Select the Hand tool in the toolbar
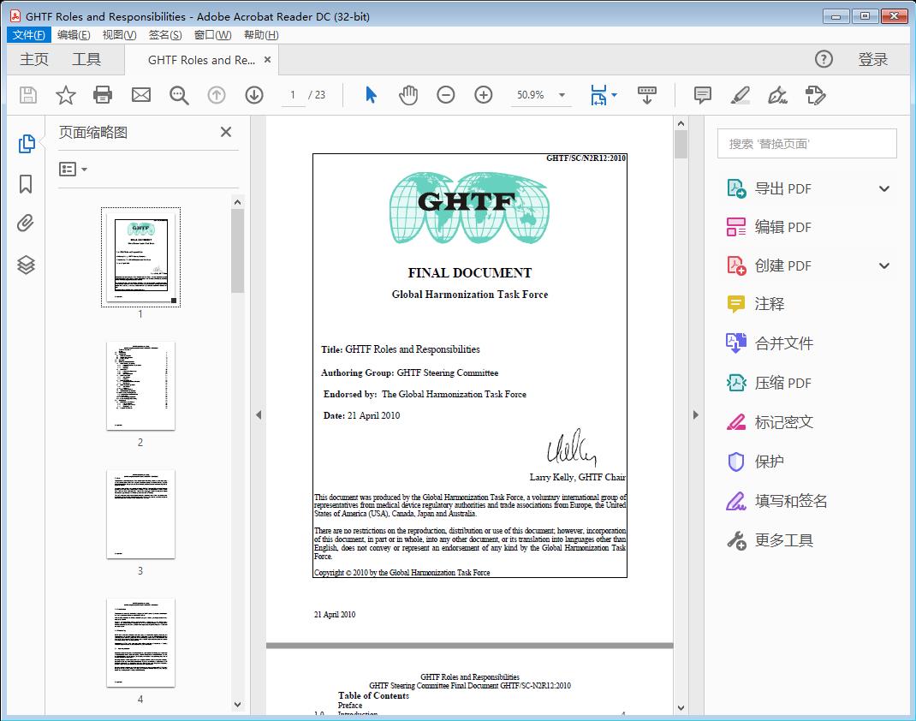916x721 pixels. point(408,95)
